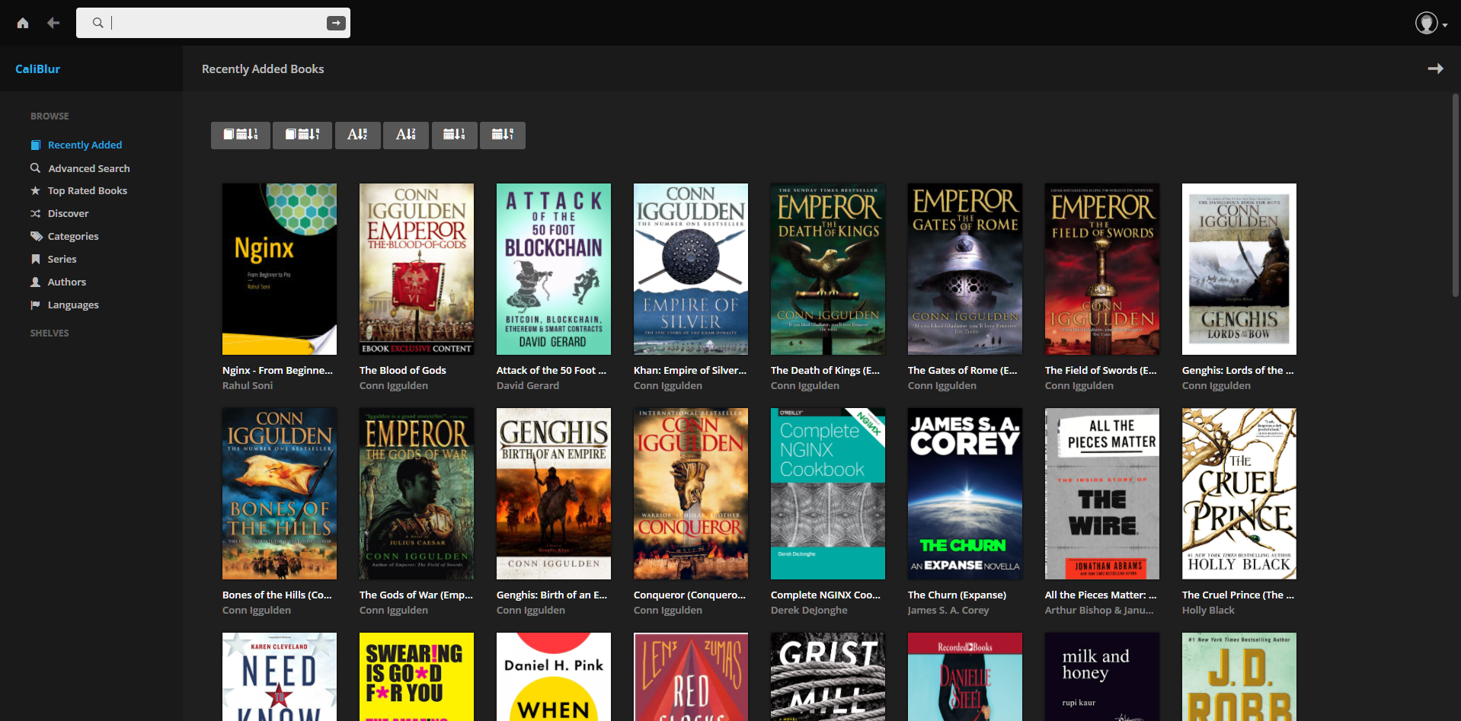The height and width of the screenshot is (721, 1461).
Task: Sort by publication date ascending (calendar 1-9 icon)
Action: pos(454,135)
